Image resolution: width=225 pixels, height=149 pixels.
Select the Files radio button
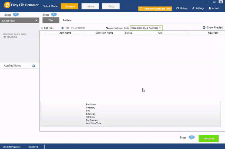[x=62, y=28]
